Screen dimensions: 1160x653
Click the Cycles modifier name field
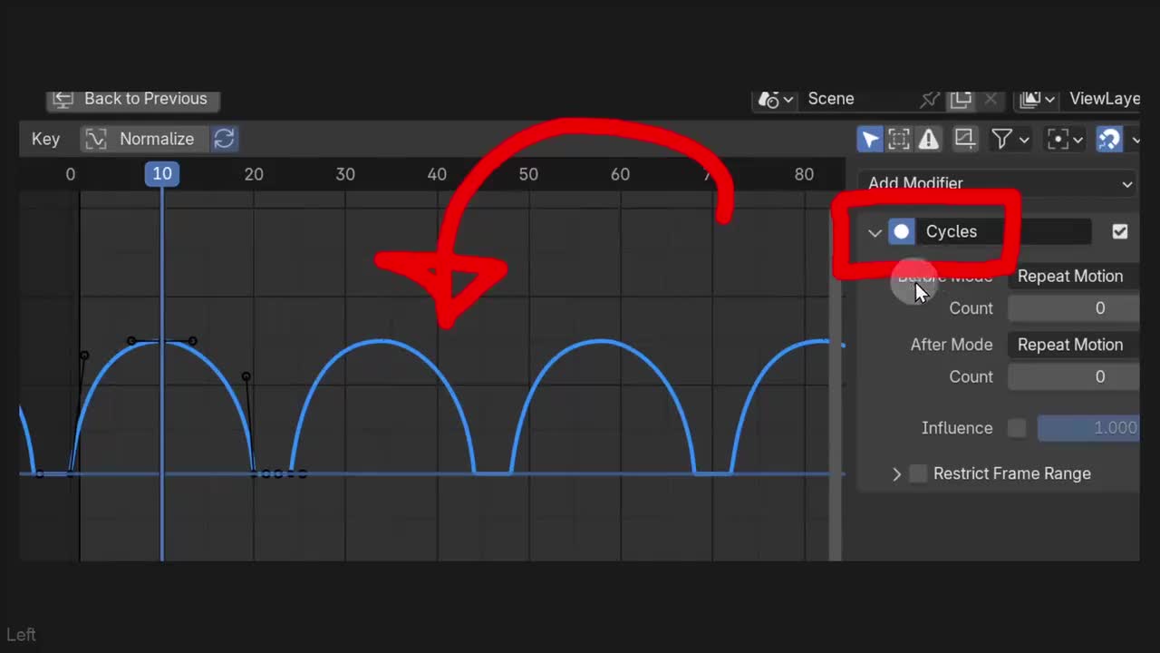1003,232
